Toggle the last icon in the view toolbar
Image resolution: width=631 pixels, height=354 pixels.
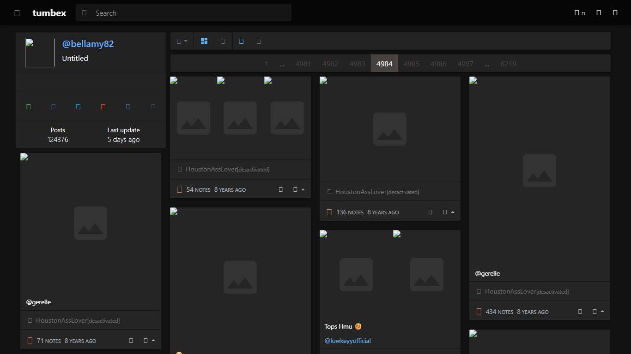[x=259, y=41]
